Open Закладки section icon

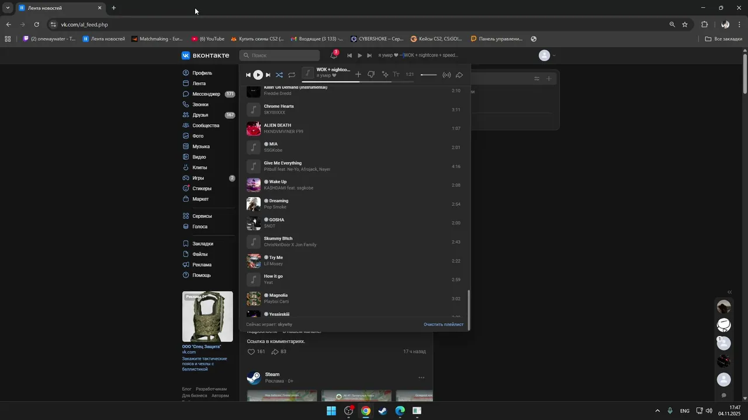(186, 243)
